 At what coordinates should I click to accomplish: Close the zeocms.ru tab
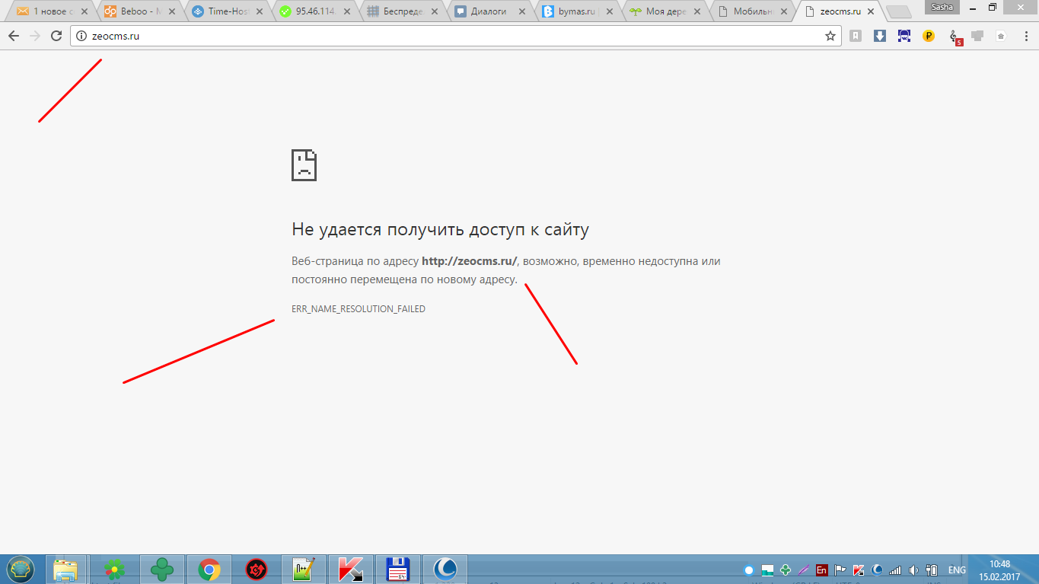click(x=870, y=11)
